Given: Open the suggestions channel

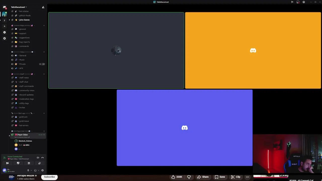Looking at the screenshot, I should point(28,38).
